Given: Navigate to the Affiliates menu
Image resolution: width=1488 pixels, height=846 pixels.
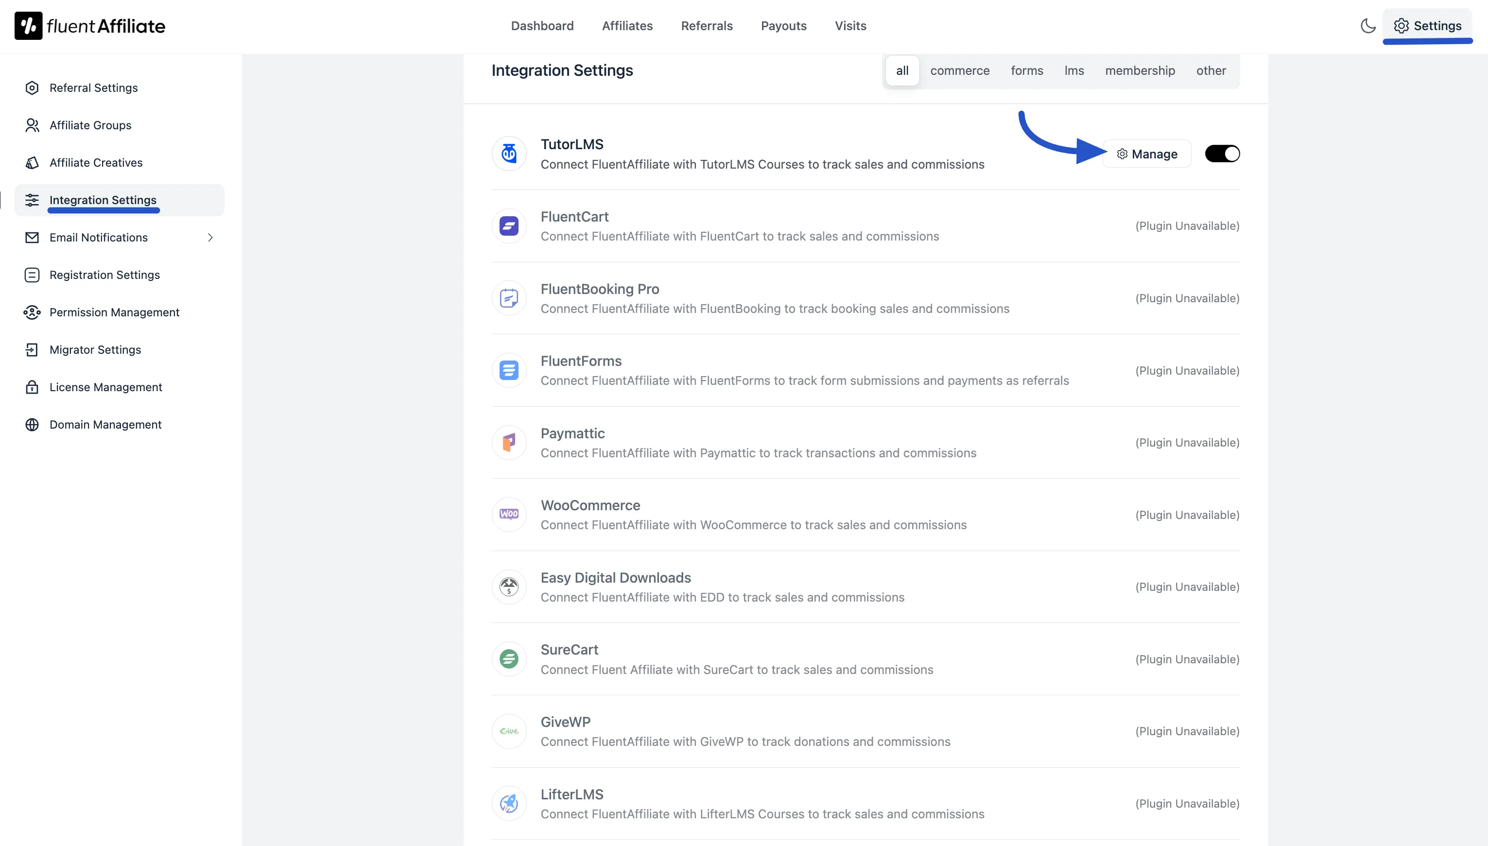Looking at the screenshot, I should tap(627, 26).
